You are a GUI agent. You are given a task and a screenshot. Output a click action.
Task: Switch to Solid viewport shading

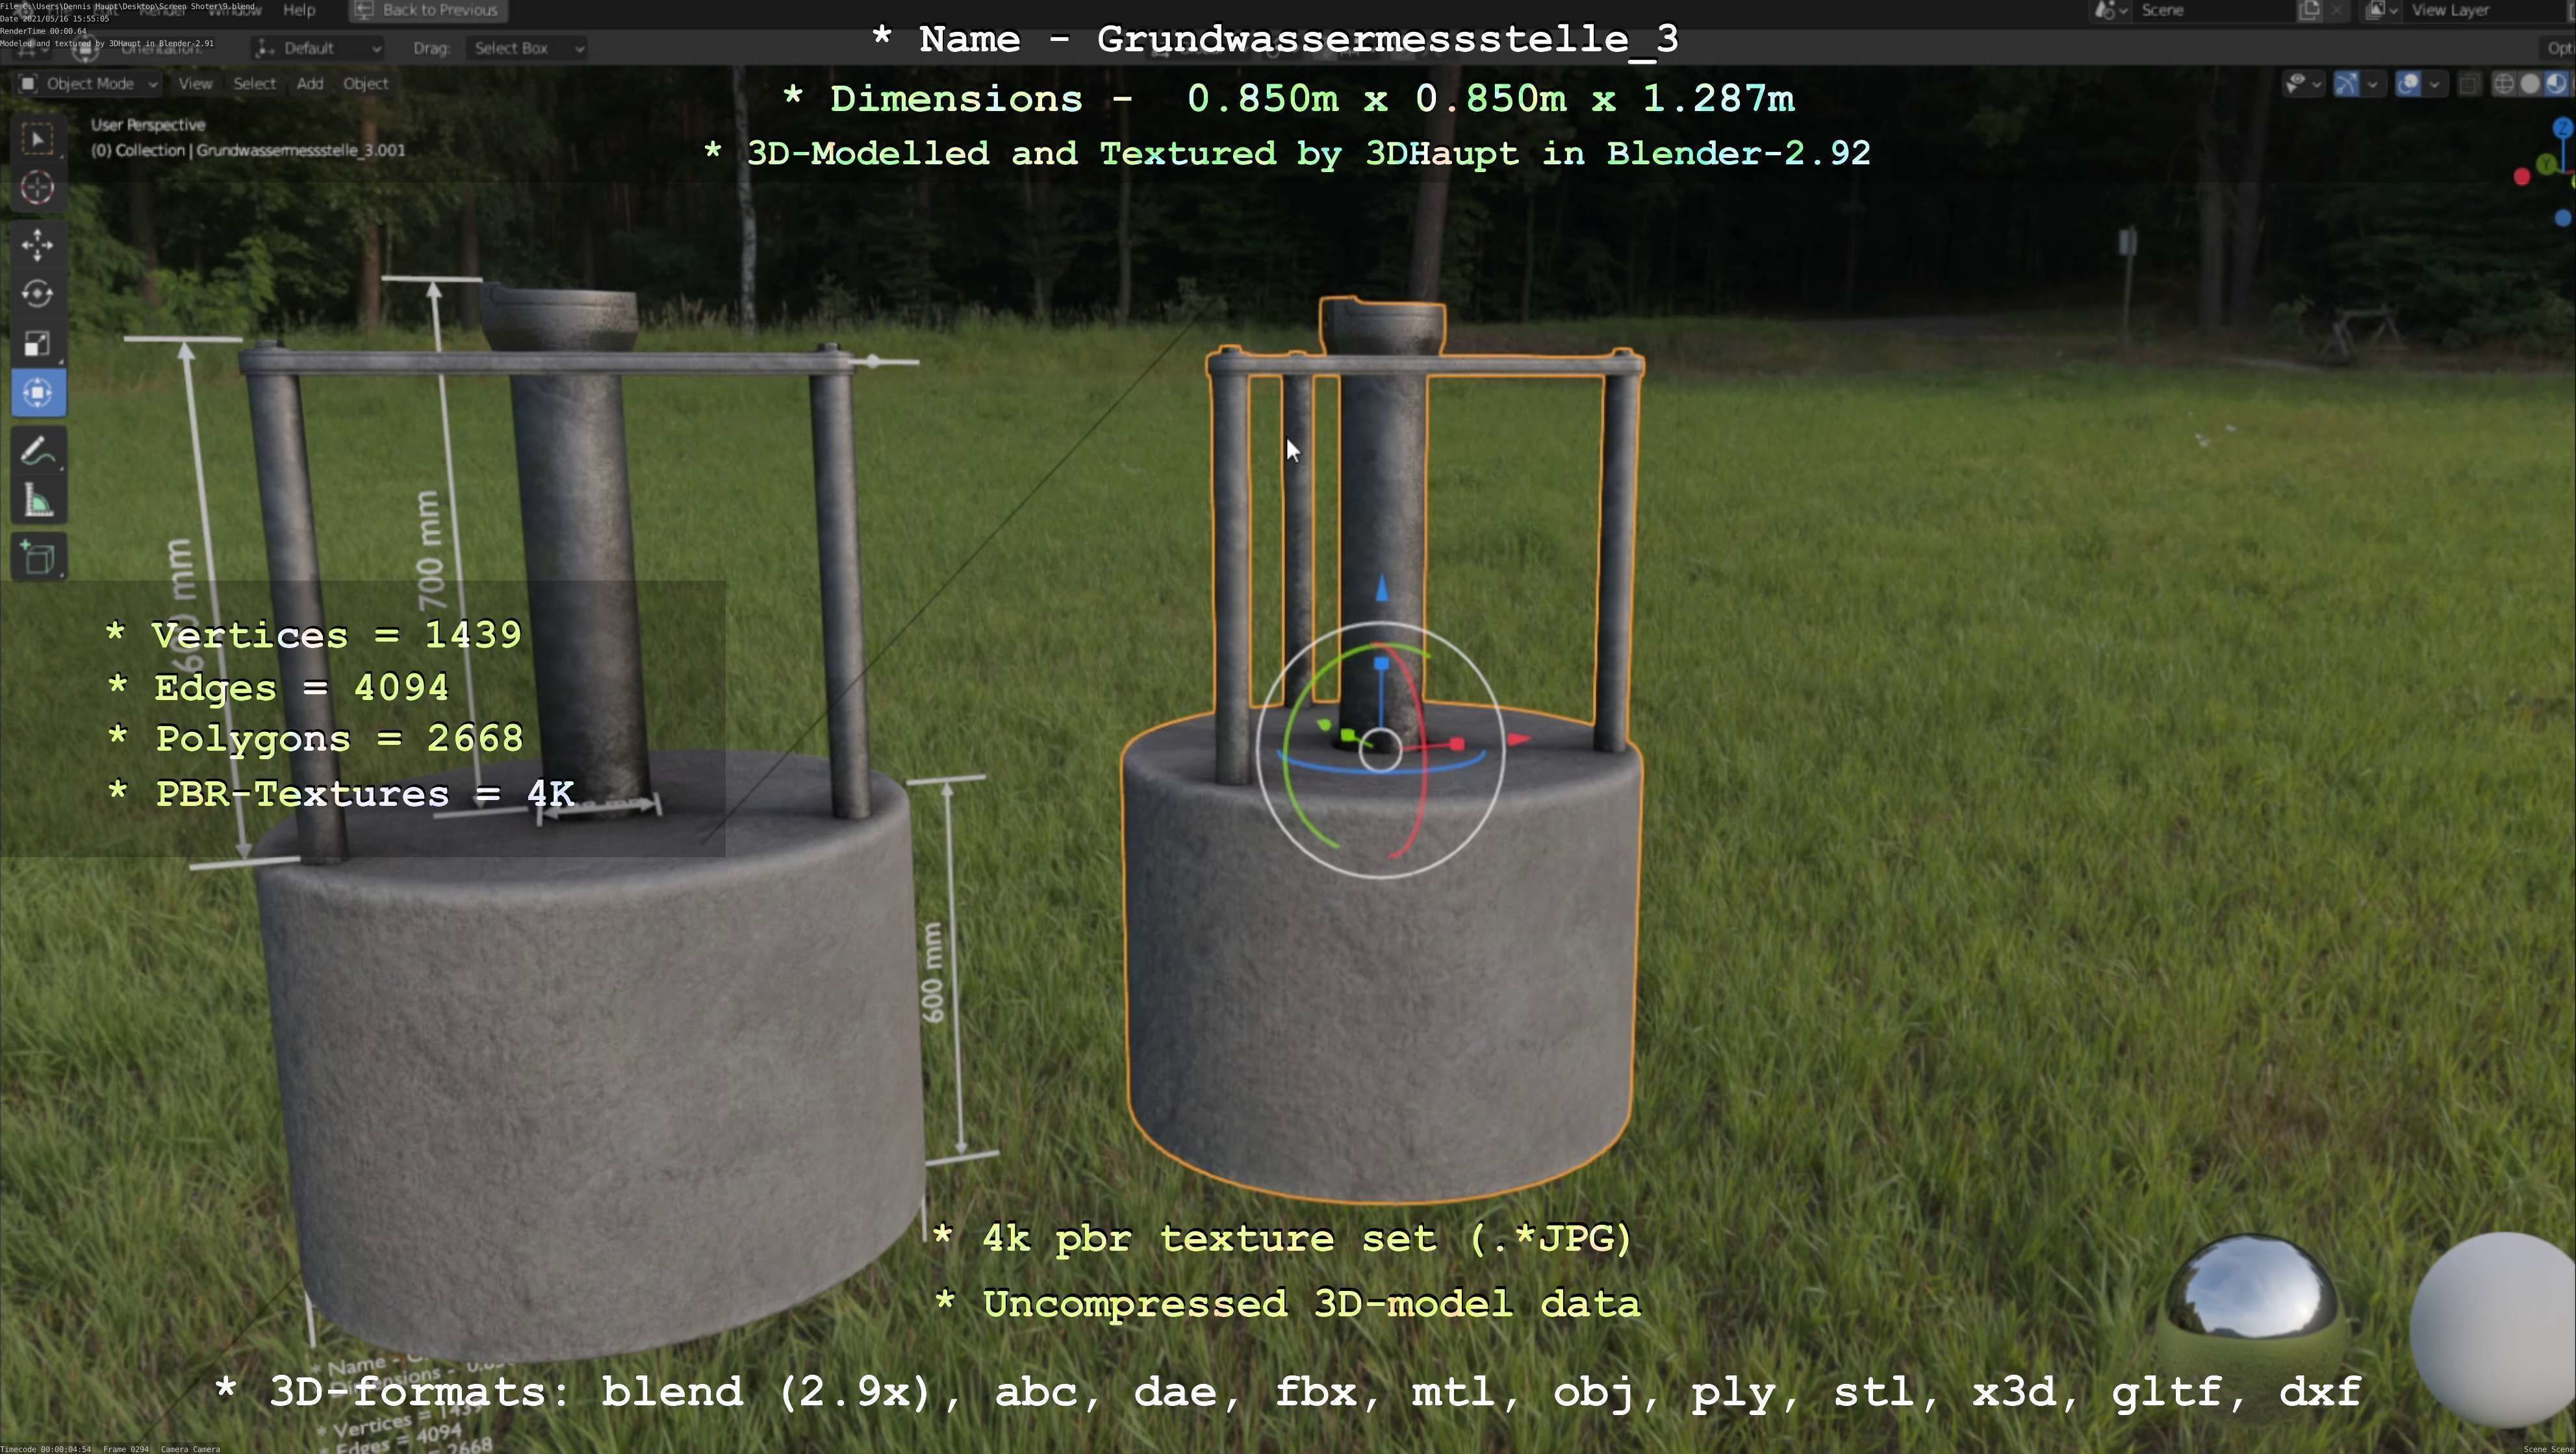[2530, 84]
